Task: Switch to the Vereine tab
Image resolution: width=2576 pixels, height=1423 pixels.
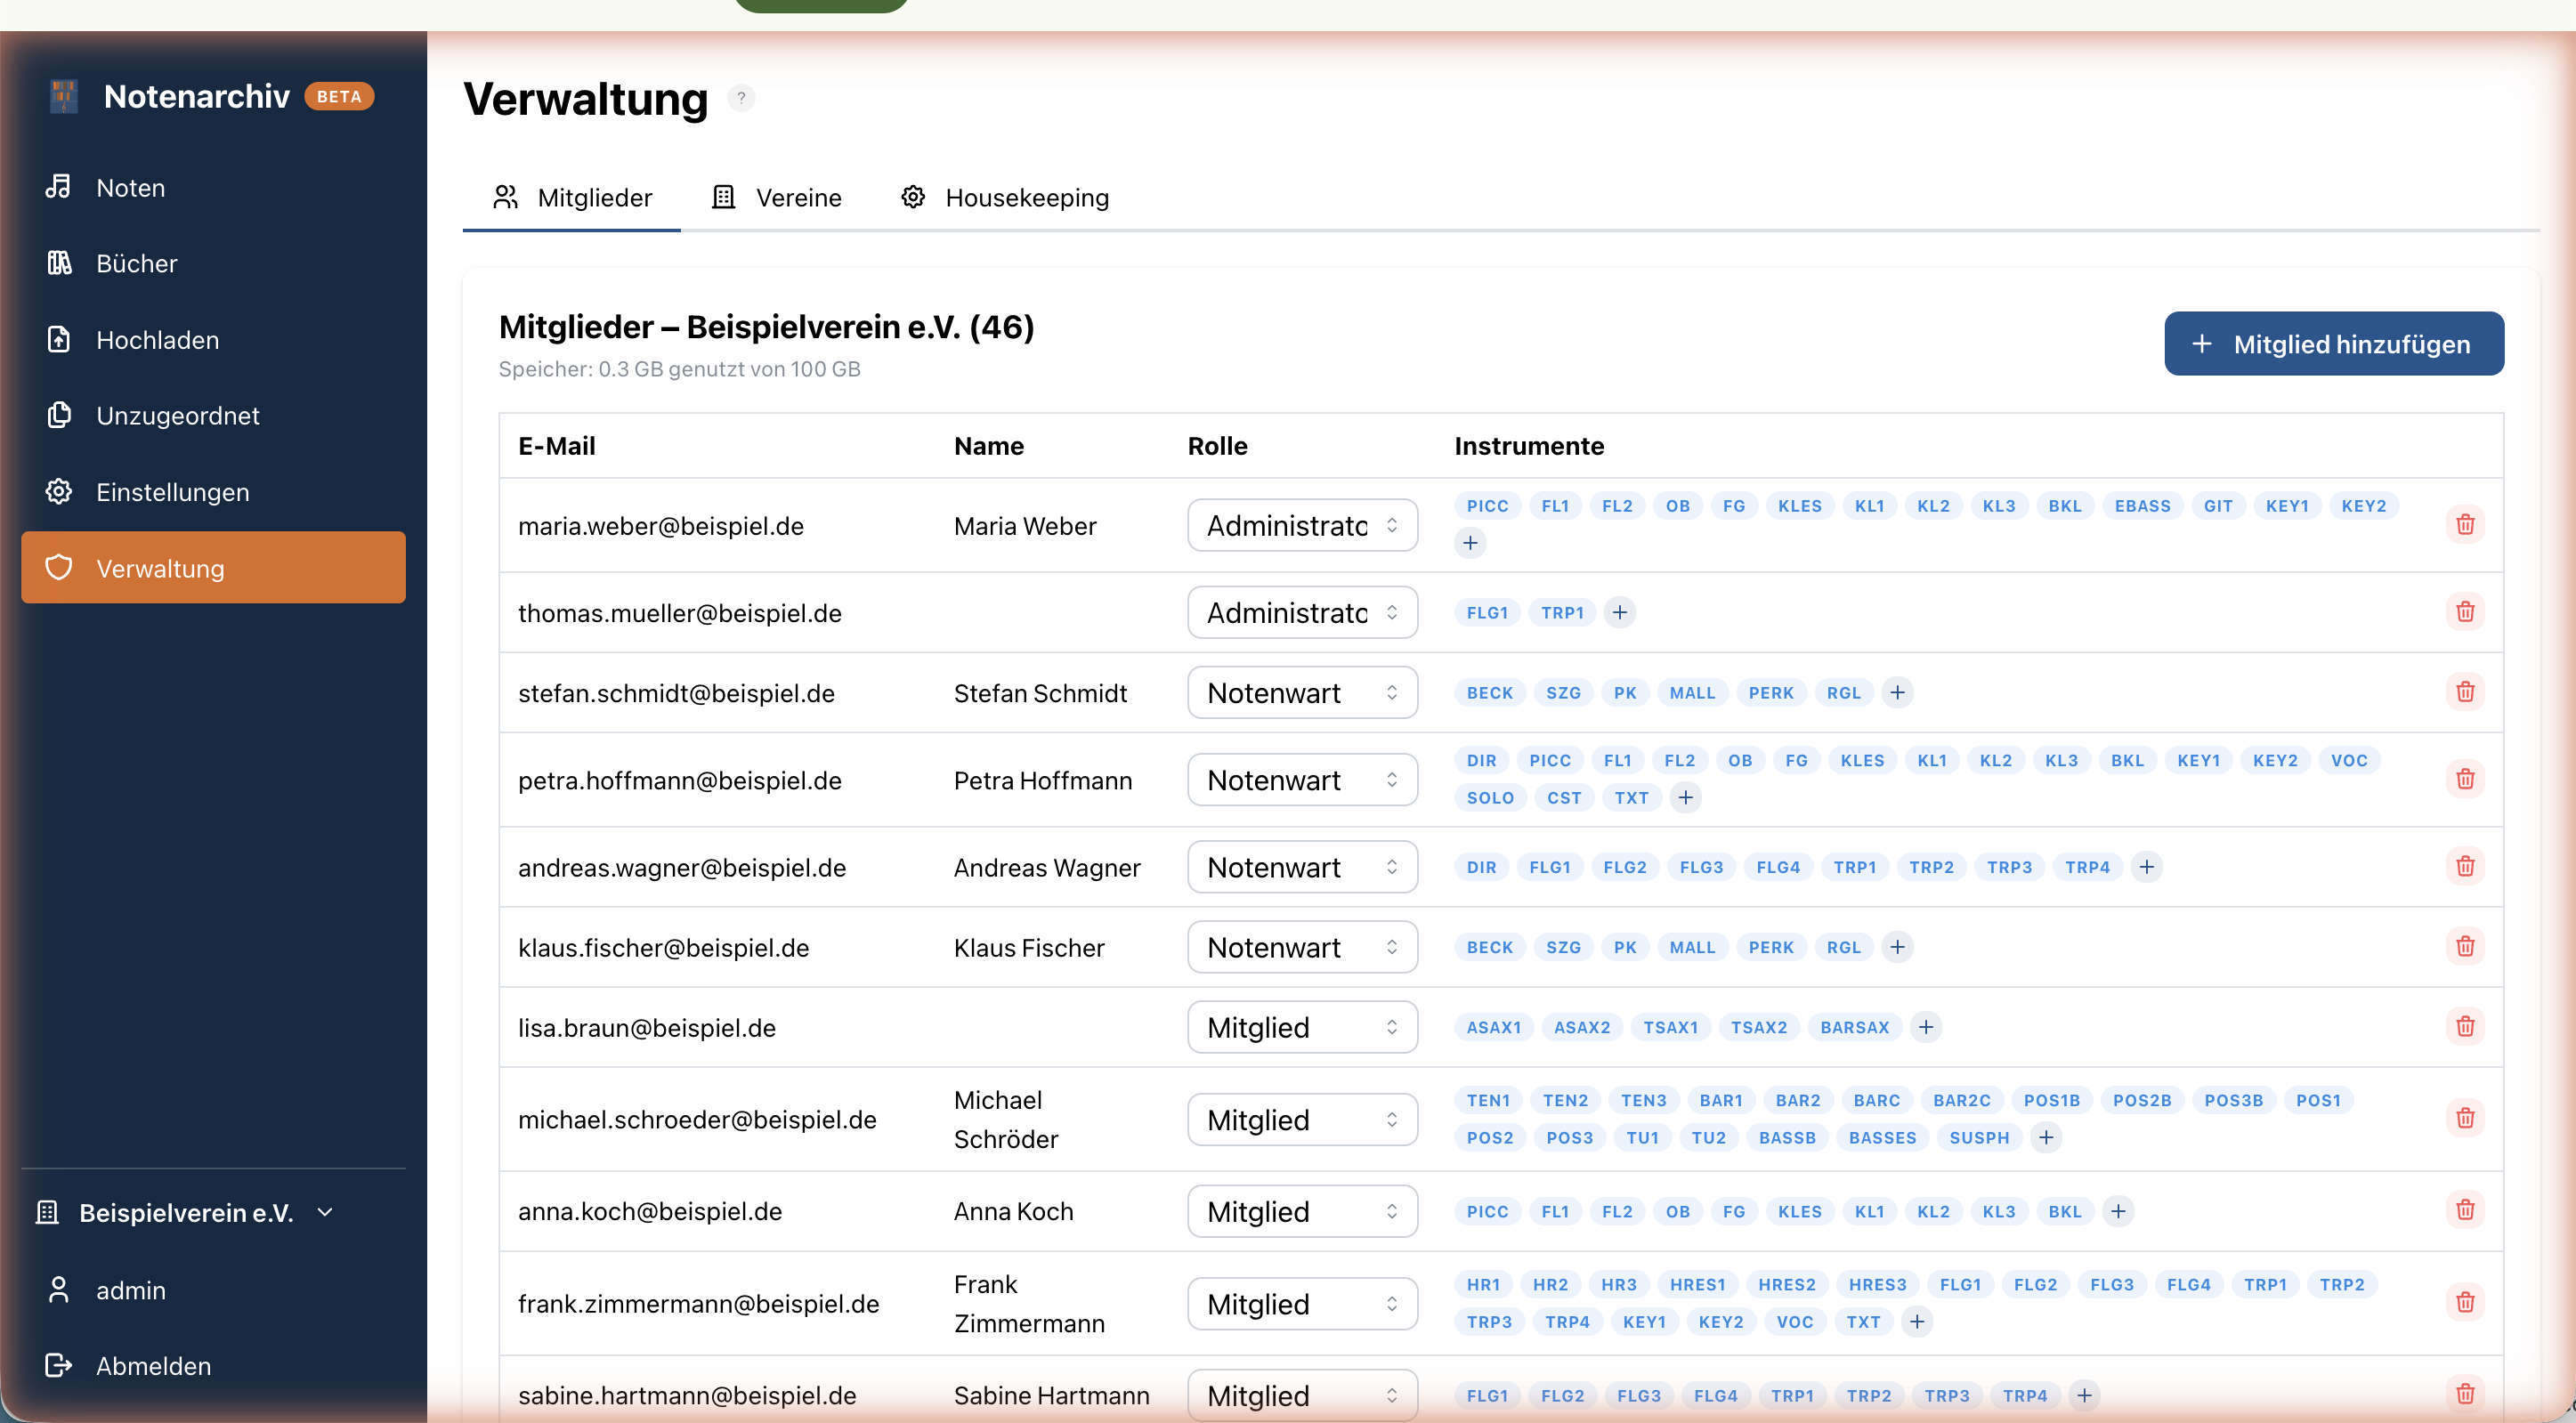Action: 797,198
